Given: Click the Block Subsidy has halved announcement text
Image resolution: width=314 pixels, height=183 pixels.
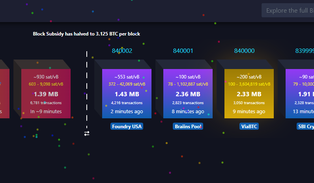Looking at the screenshot, I should (x=86, y=34).
